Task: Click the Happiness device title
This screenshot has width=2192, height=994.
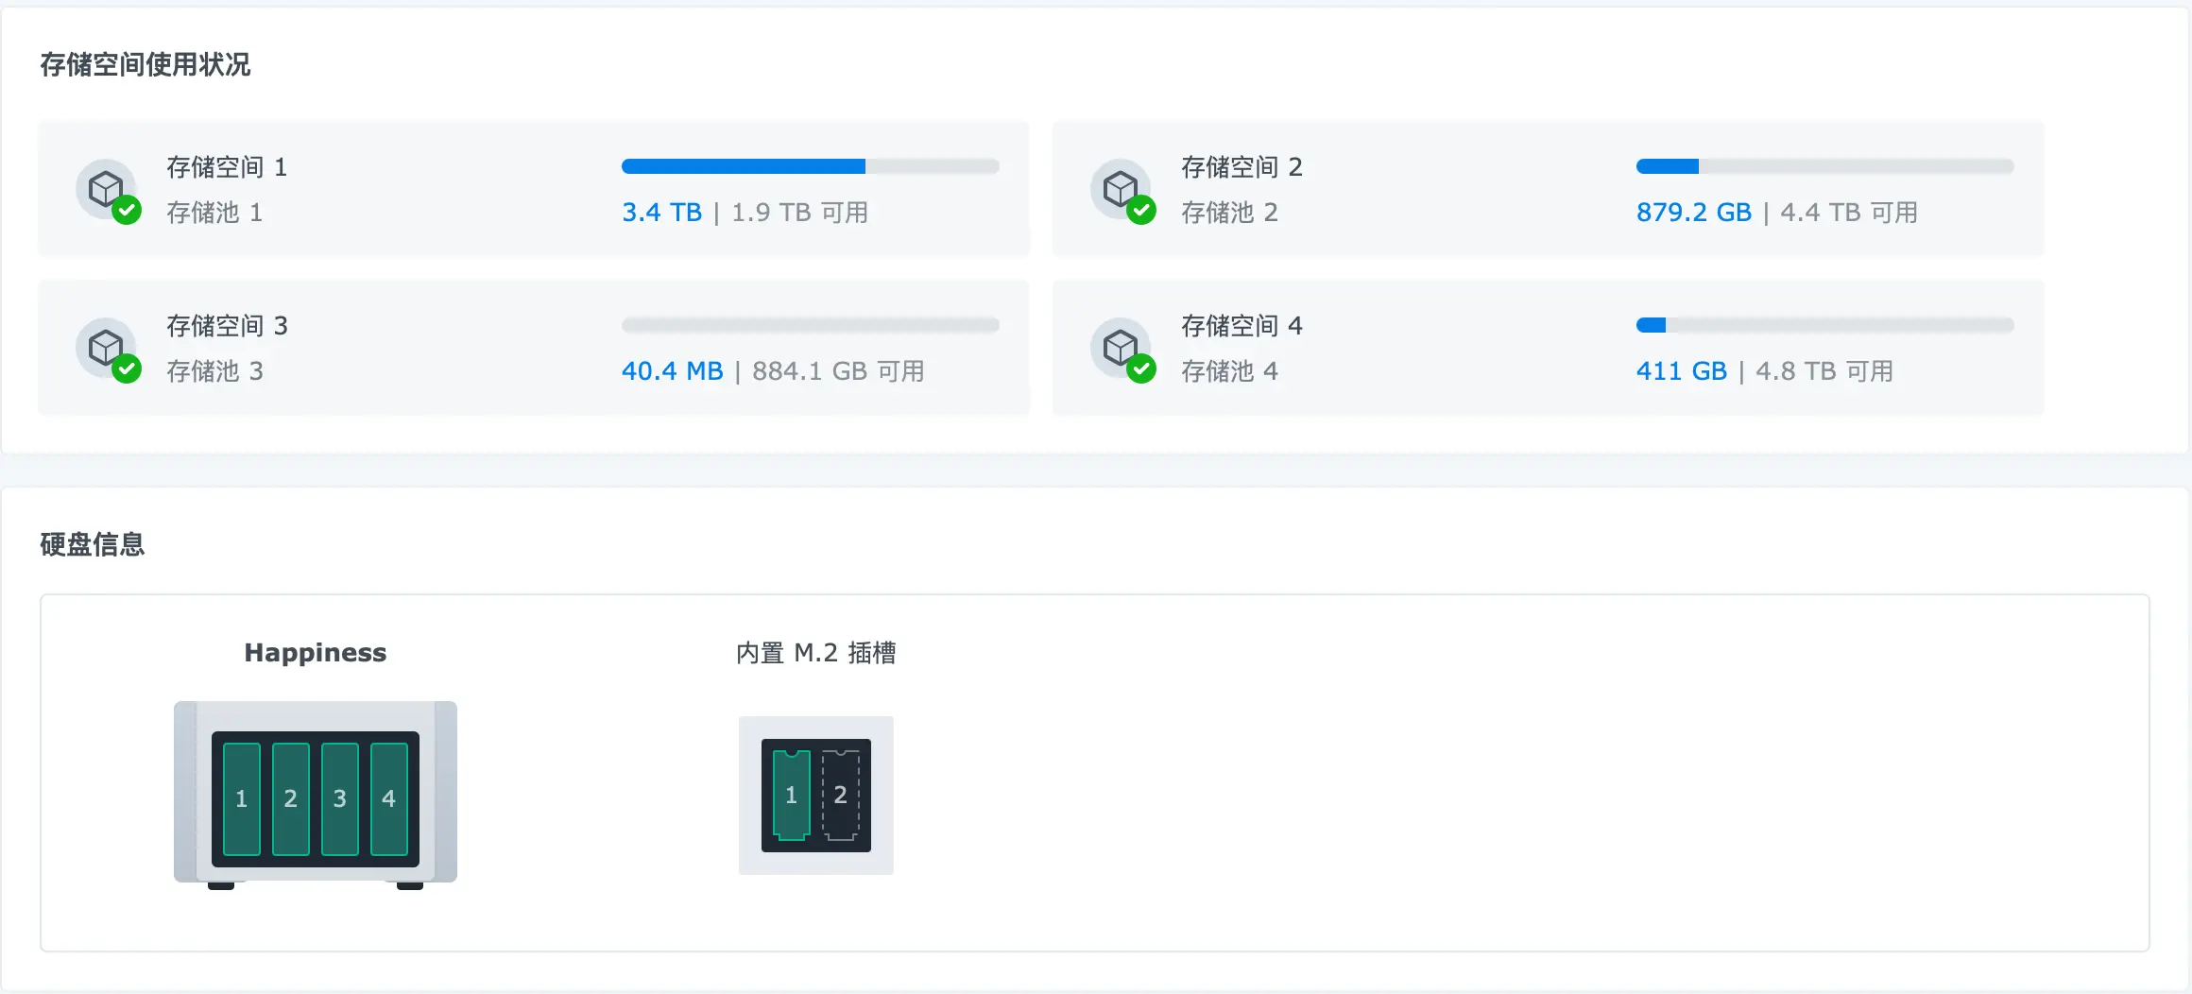Action: (x=315, y=653)
